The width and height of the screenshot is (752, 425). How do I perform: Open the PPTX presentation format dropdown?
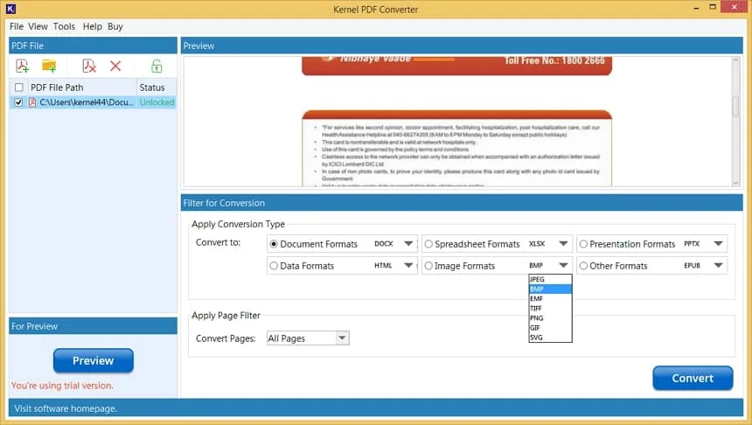point(718,244)
